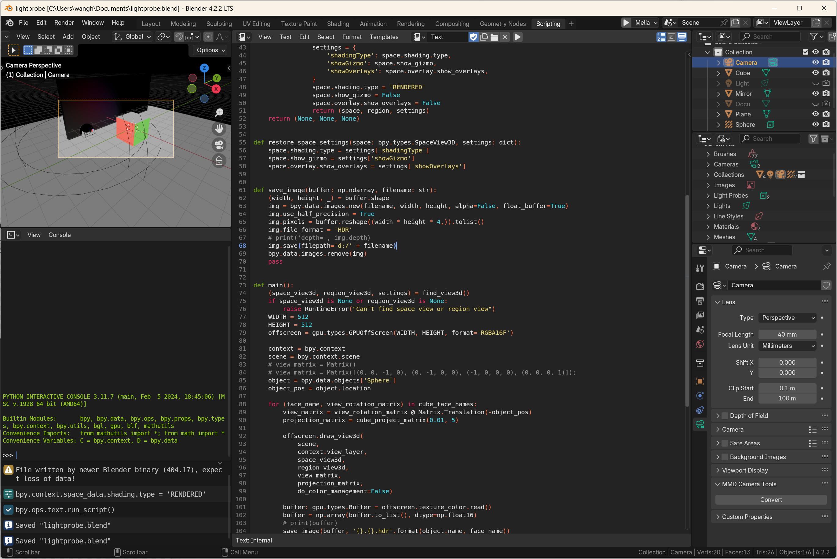
Task: Enable the Background Images checkbox
Action: click(x=725, y=457)
